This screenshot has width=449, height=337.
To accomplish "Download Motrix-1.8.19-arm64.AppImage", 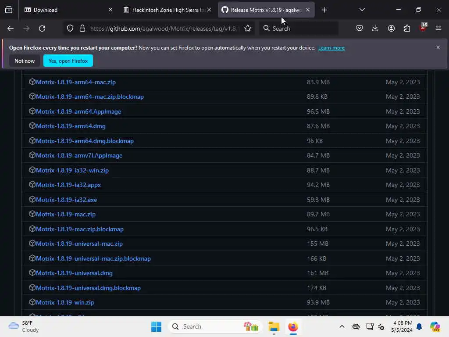I will (78, 111).
